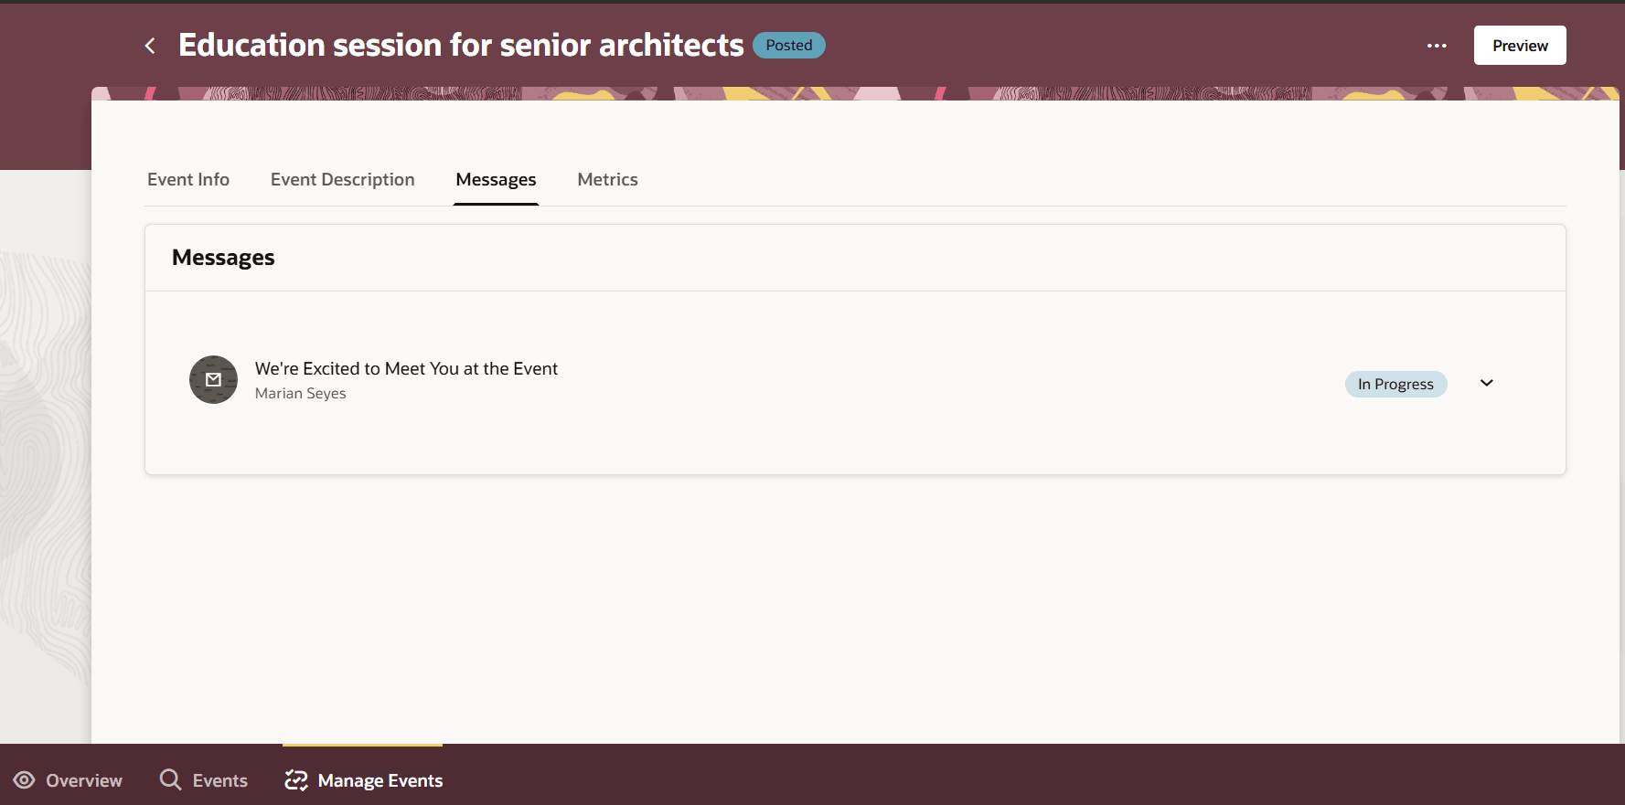The height and width of the screenshot is (805, 1625).
Task: Click the In Progress status badge
Action: tap(1395, 385)
